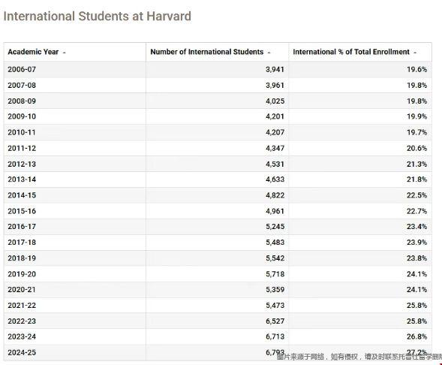442x365 pixels.
Task: Click the 22.5% enrollment percentage
Action: 416,195
